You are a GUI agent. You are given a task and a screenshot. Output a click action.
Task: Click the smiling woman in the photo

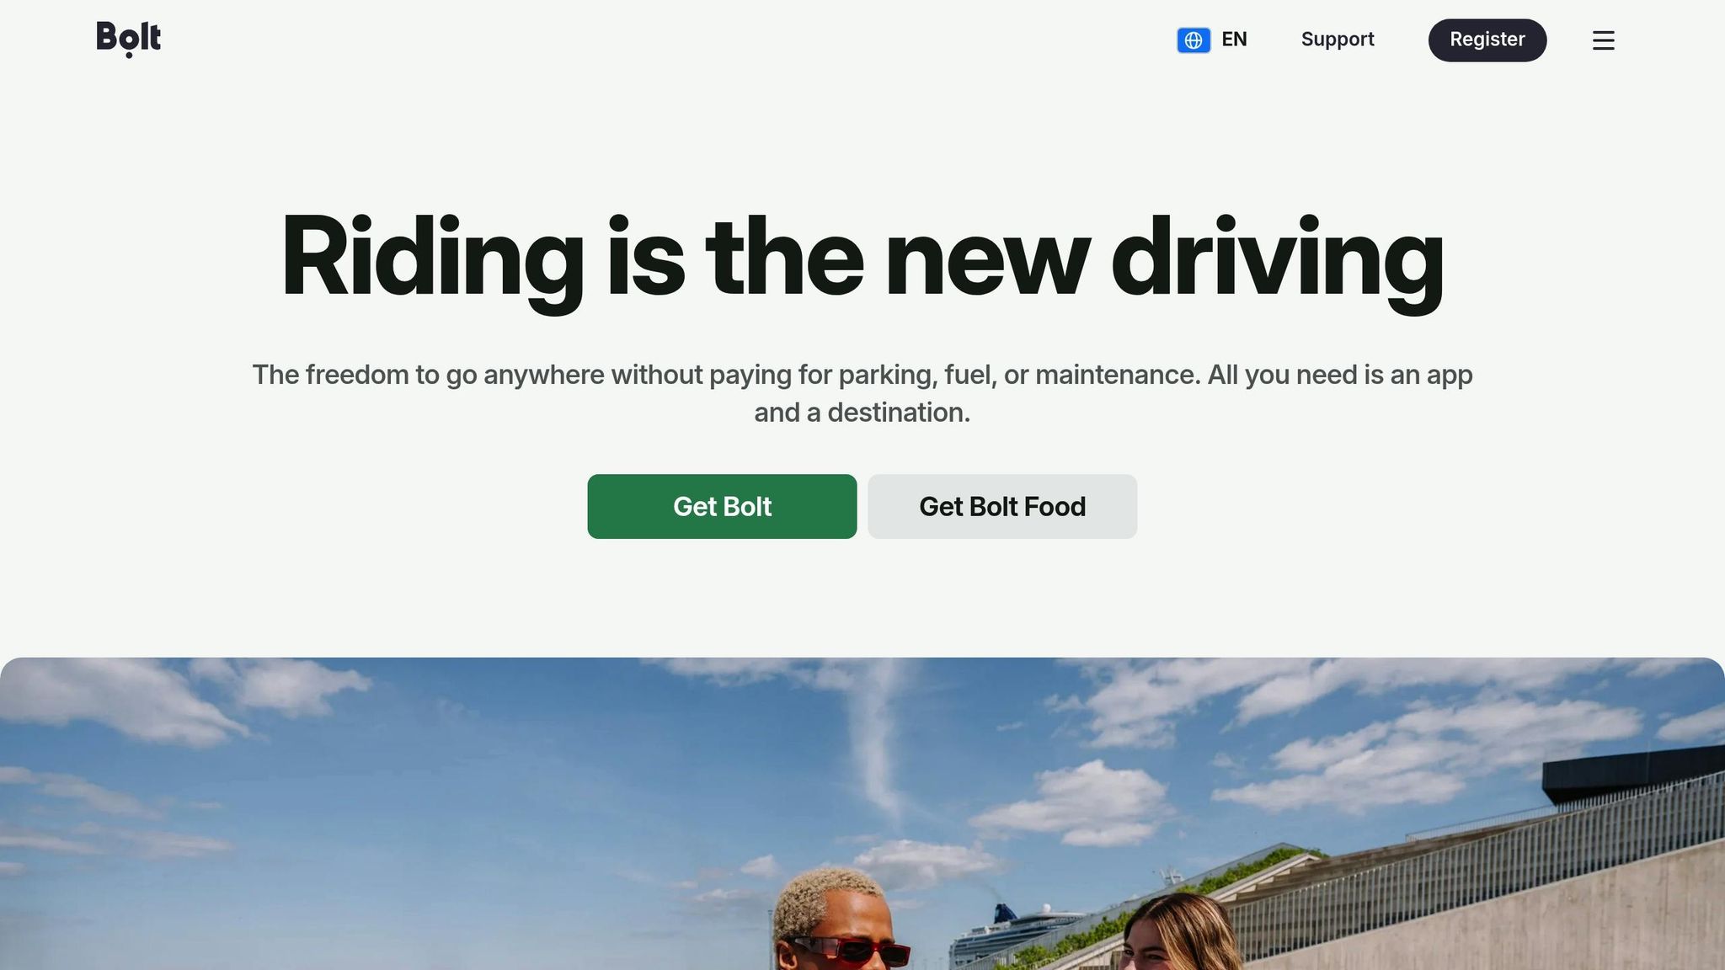tap(1179, 933)
